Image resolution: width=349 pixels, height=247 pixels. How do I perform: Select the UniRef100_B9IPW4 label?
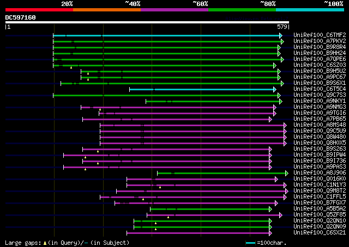[x=320, y=155]
